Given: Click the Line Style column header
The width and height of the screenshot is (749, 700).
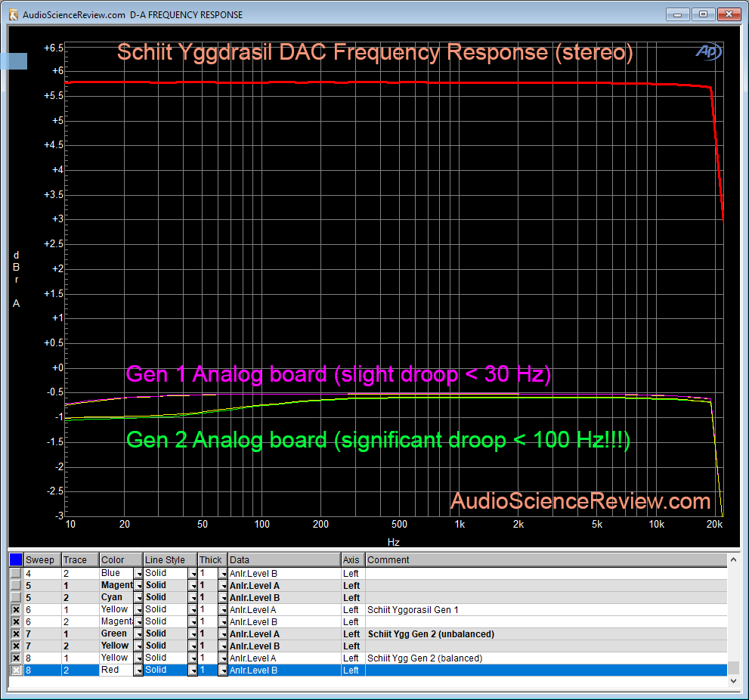Looking at the screenshot, I should point(171,559).
